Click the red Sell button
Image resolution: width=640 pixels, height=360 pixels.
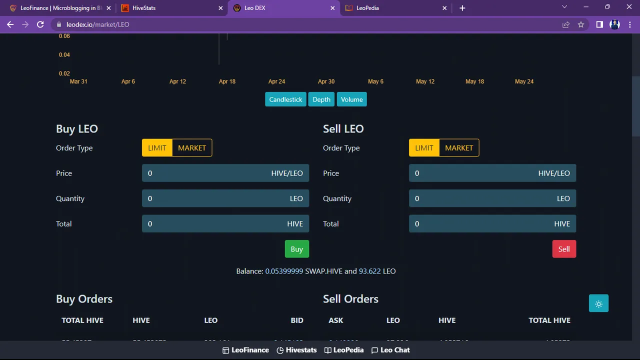pos(564,249)
